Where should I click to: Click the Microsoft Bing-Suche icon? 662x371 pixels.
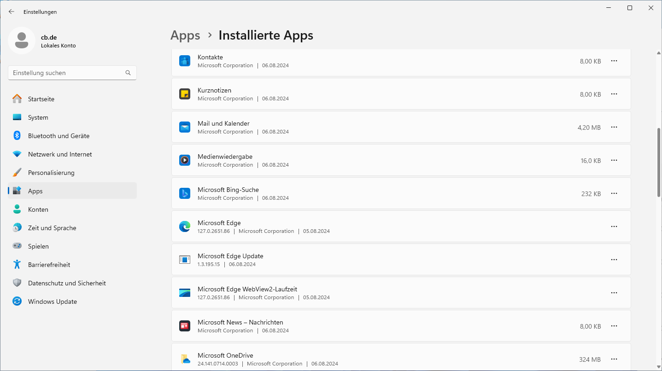(x=185, y=193)
